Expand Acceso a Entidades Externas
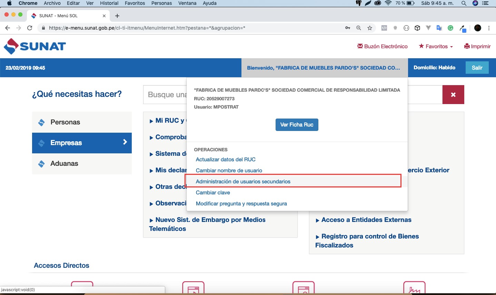This screenshot has height=295, width=496. coord(364,220)
